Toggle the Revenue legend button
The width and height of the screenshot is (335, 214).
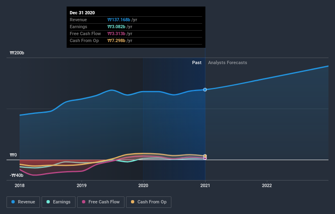click(x=23, y=202)
